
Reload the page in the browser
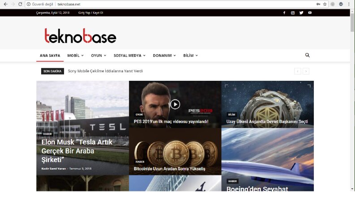click(x=20, y=4)
